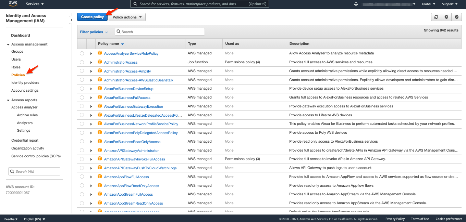Click the AdministratorAccess orange policy icon
466x222 pixels.
(100, 62)
